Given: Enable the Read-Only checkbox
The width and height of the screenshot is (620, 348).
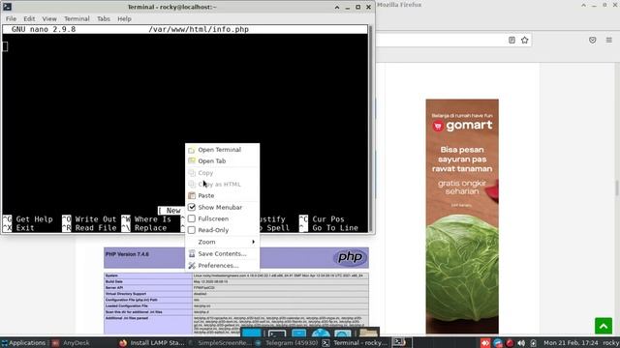Looking at the screenshot, I should coord(192,230).
